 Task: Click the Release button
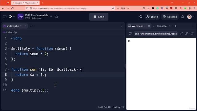(x=170, y=17)
